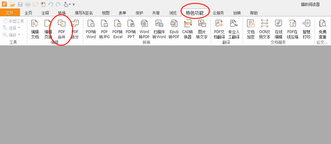Click the Print icon in quick toolbar

[x=28, y=4]
